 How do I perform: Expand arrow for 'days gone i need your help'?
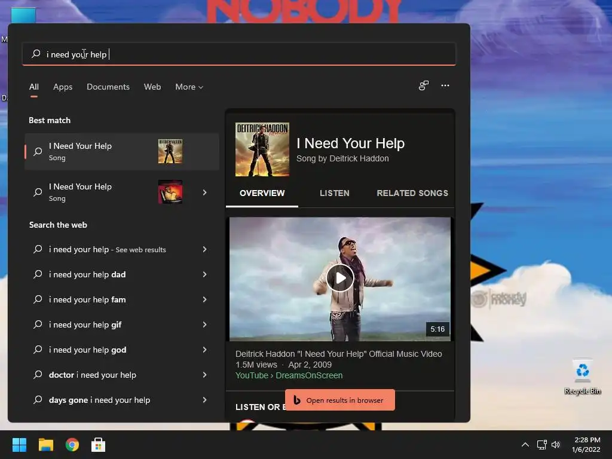pos(204,400)
